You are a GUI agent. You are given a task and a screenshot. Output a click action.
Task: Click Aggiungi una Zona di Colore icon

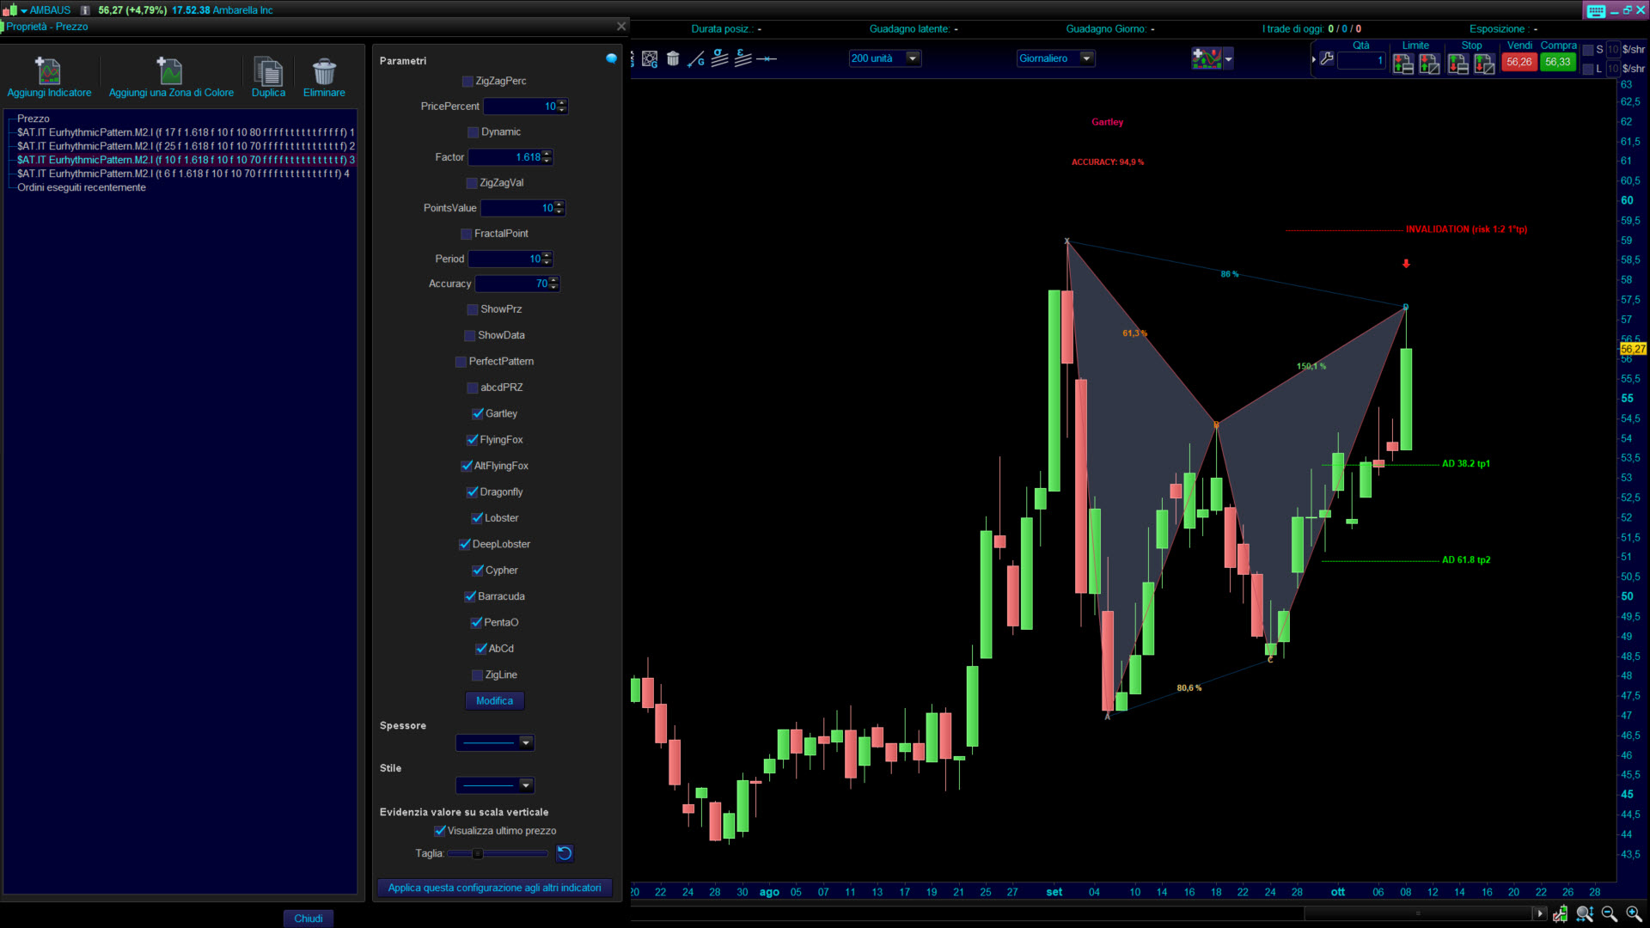point(170,71)
